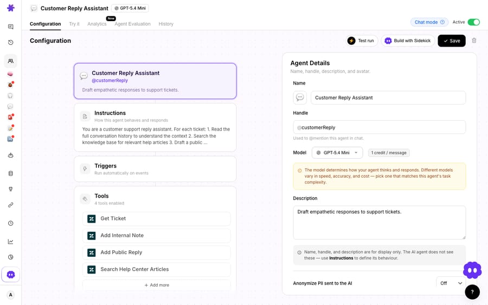
Task: Click the Chat mode badge
Action: [x=429, y=22]
